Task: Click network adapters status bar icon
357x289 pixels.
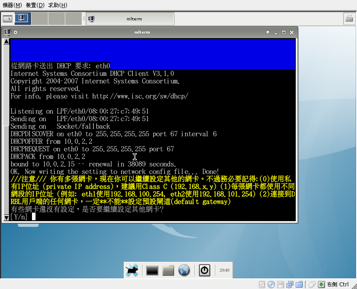Action: [x=290, y=285]
